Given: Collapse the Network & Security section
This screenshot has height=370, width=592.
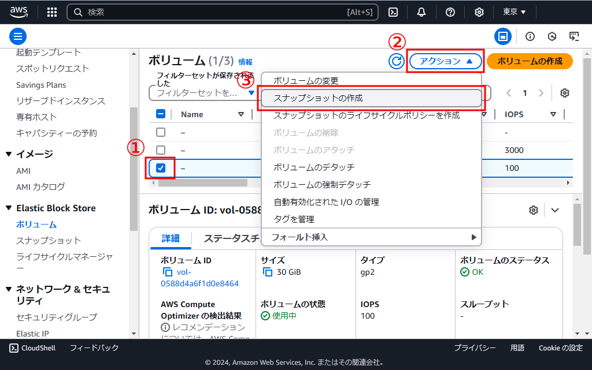Looking at the screenshot, I should pos(9,289).
